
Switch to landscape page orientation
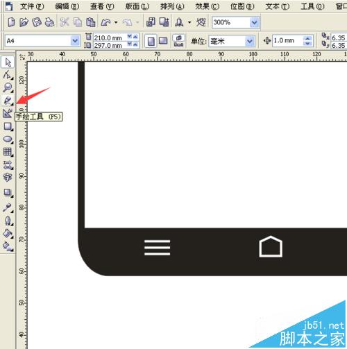[163, 42]
